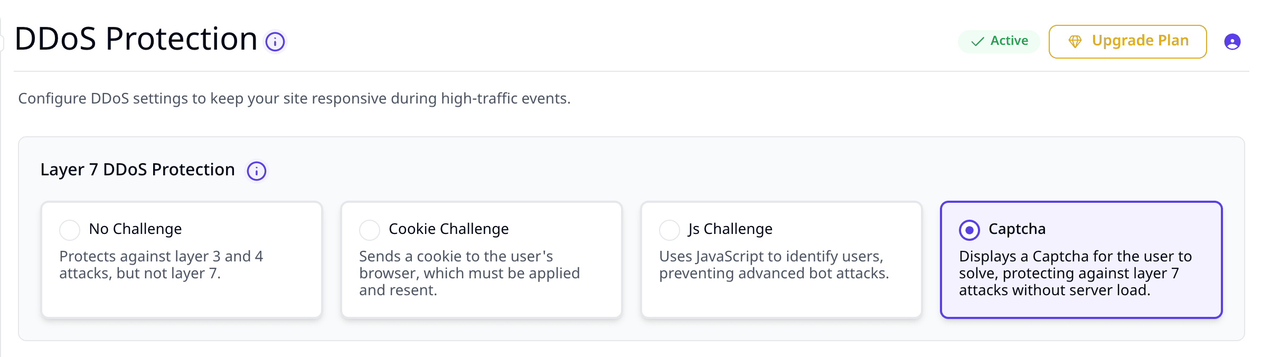The width and height of the screenshot is (1261, 357).
Task: Click the diamond icon in Upgrade Plan
Action: 1075,41
